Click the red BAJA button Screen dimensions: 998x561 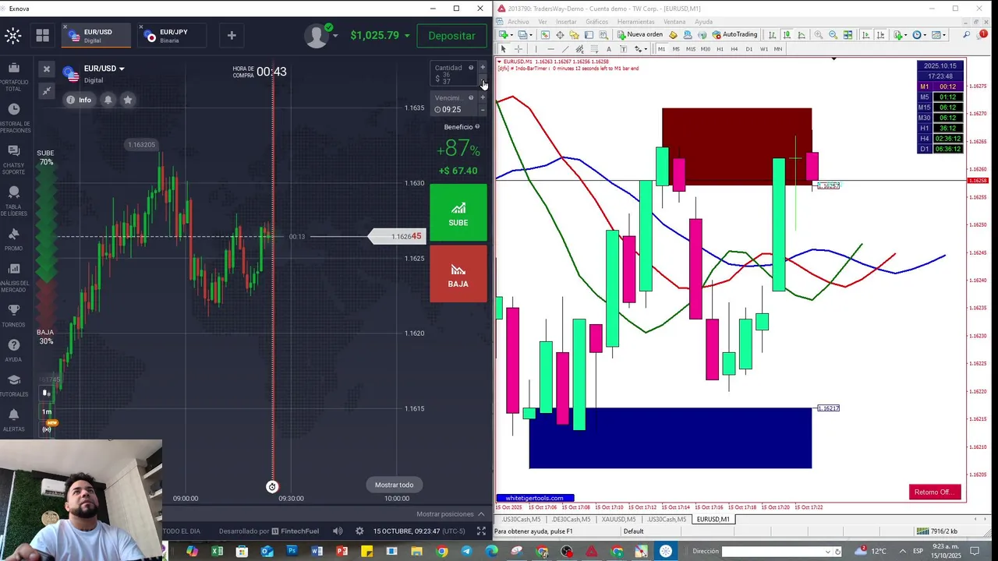pos(458,274)
